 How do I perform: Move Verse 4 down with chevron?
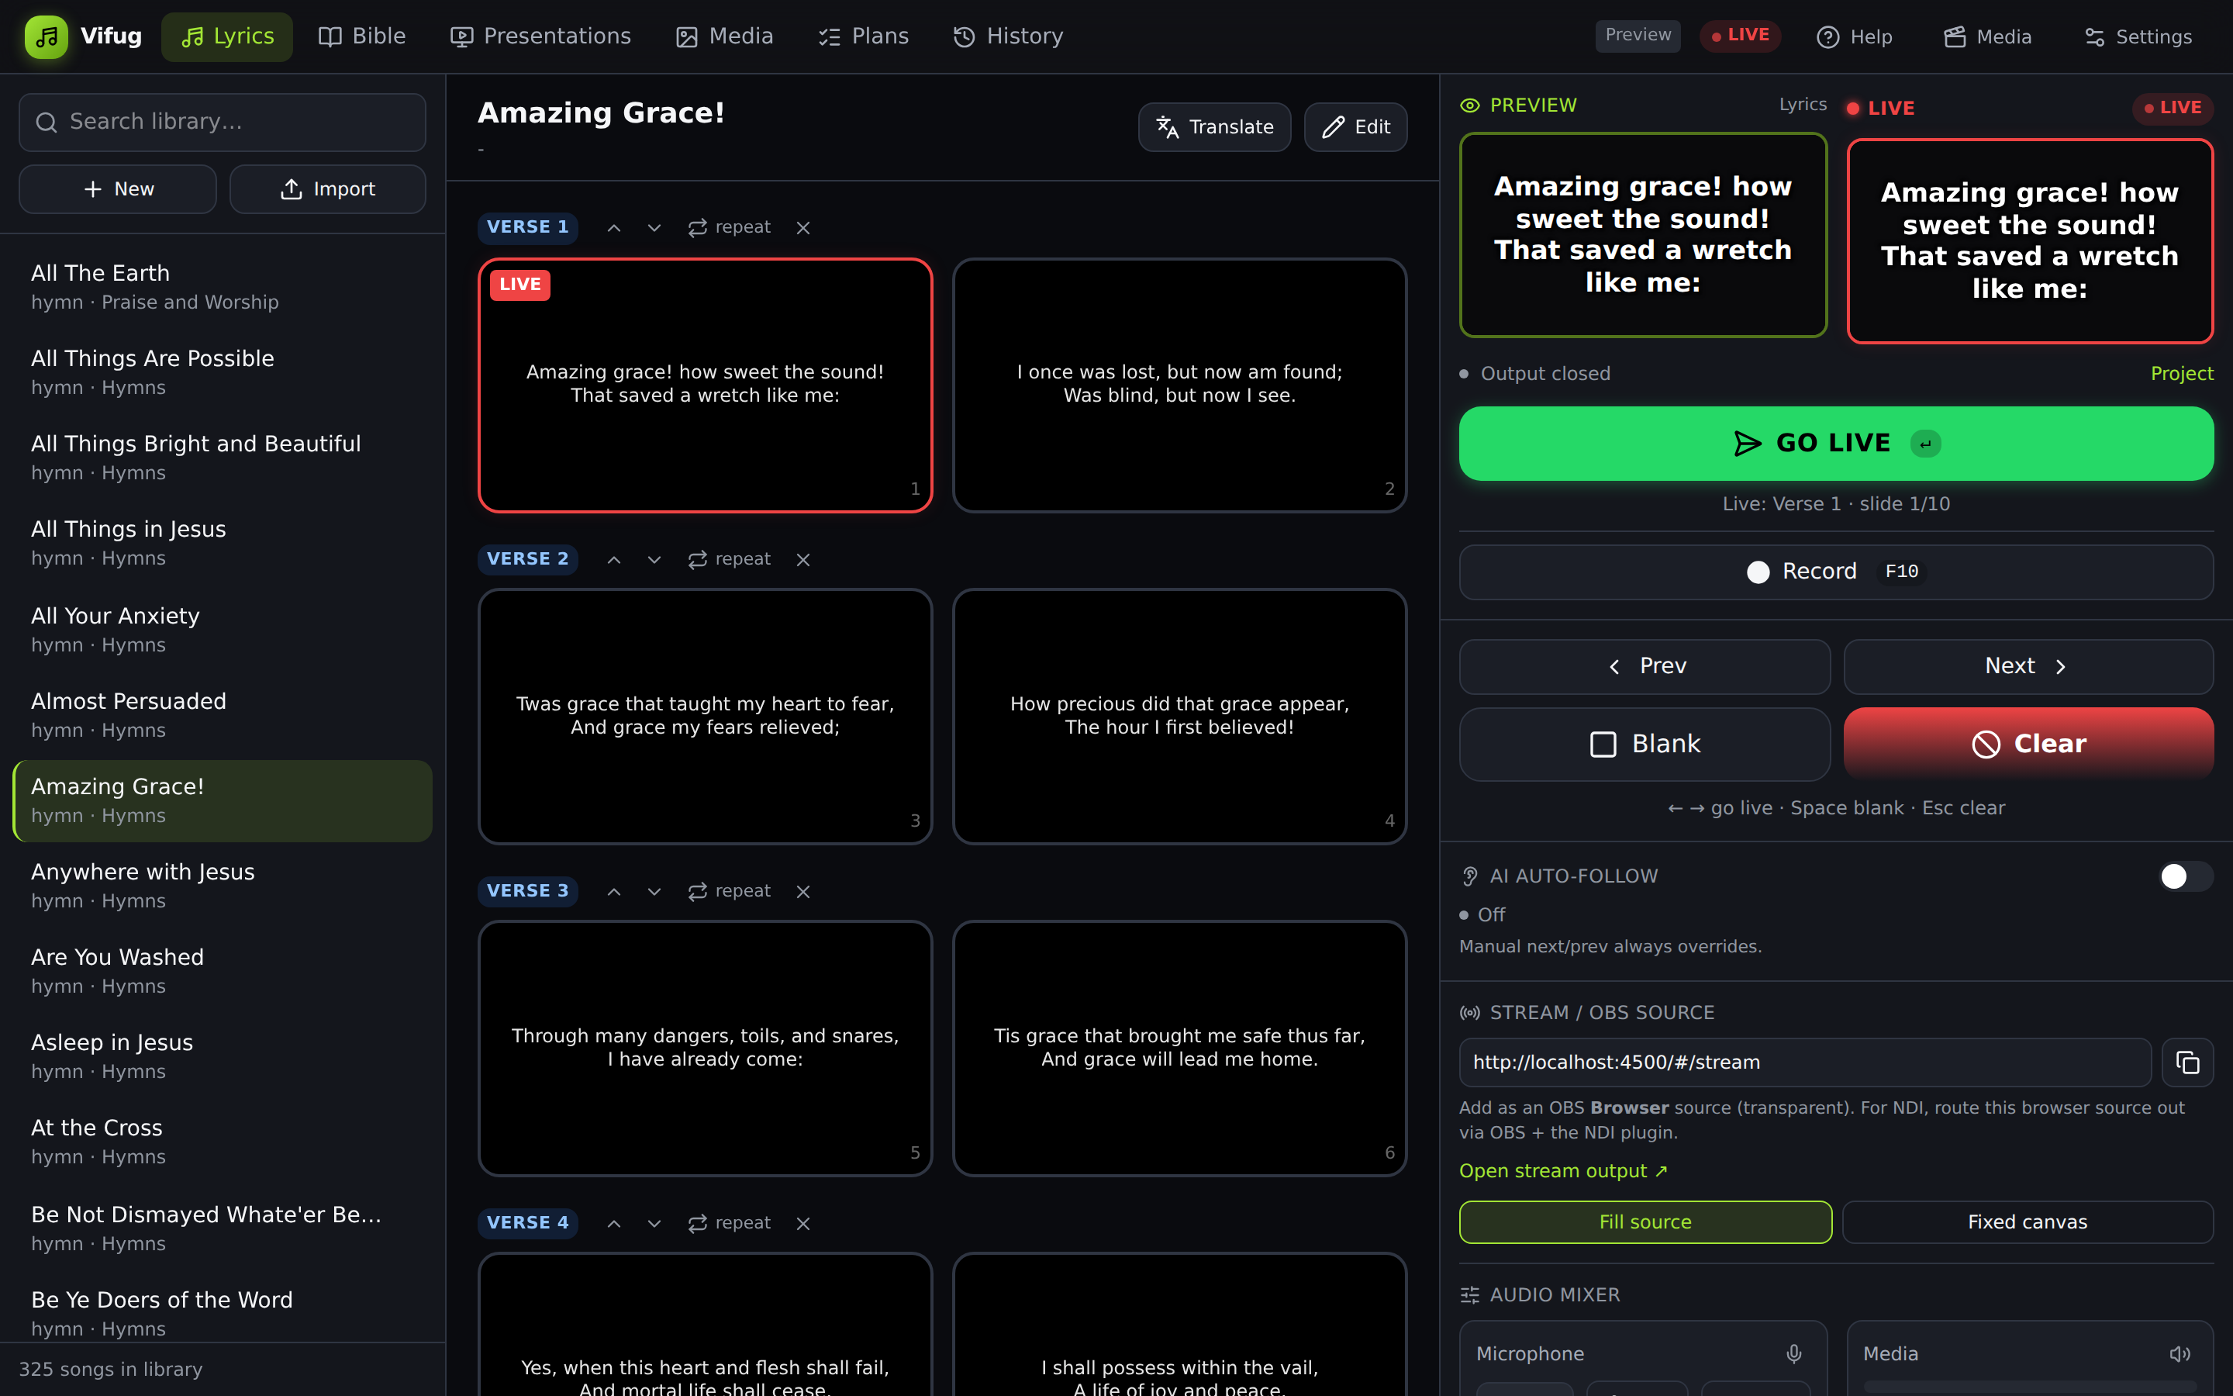coord(654,1223)
